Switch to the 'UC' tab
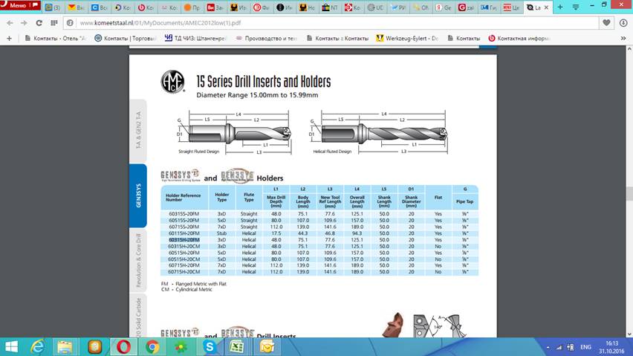This screenshot has height=356, width=633. (375, 7)
